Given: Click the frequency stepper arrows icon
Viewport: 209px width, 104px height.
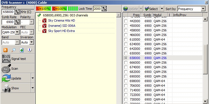Looking at the screenshot, I should click(x=17, y=12).
